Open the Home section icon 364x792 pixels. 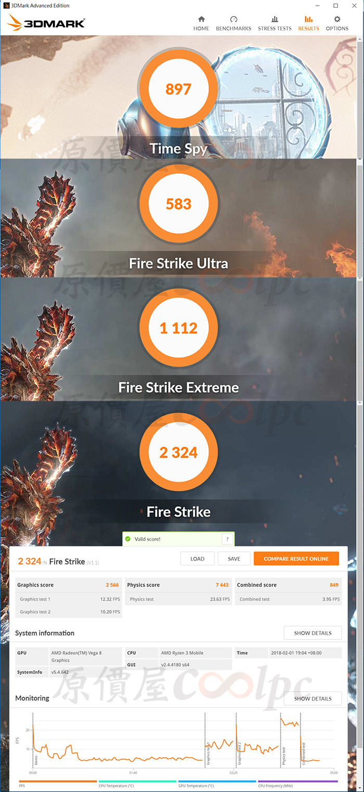[201, 19]
